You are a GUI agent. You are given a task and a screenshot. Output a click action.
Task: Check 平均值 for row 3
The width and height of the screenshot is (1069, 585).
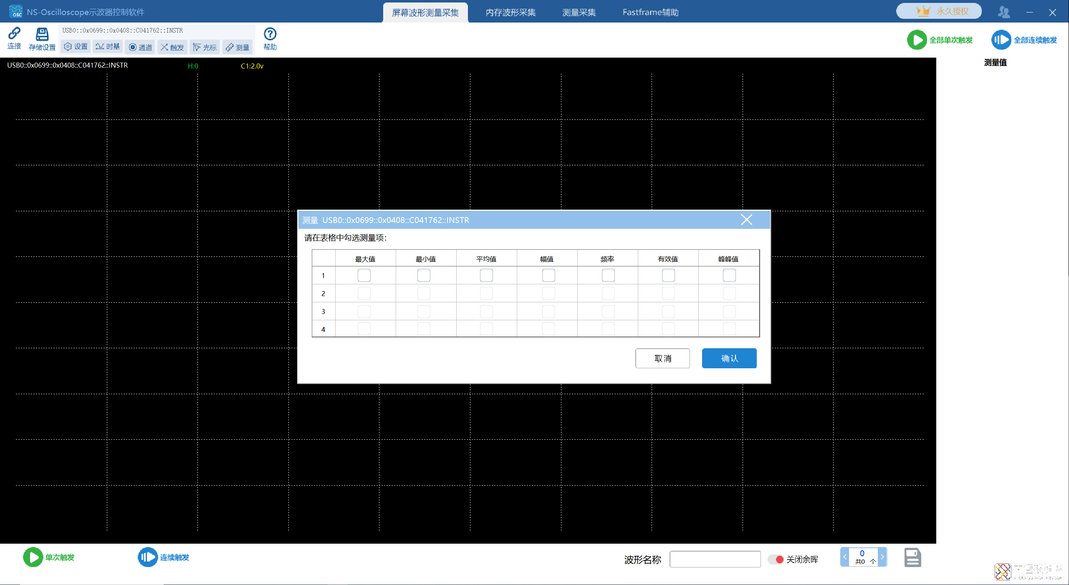(x=486, y=311)
